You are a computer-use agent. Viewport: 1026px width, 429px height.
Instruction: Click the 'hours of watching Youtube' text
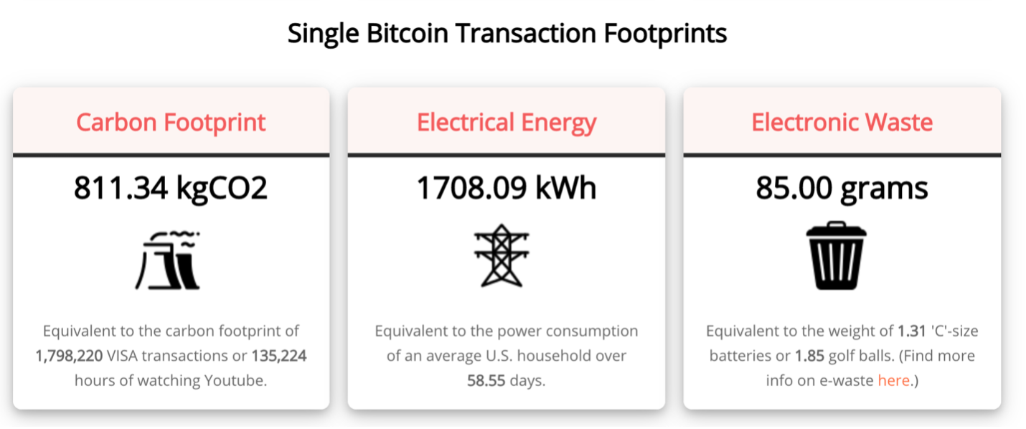click(x=171, y=380)
